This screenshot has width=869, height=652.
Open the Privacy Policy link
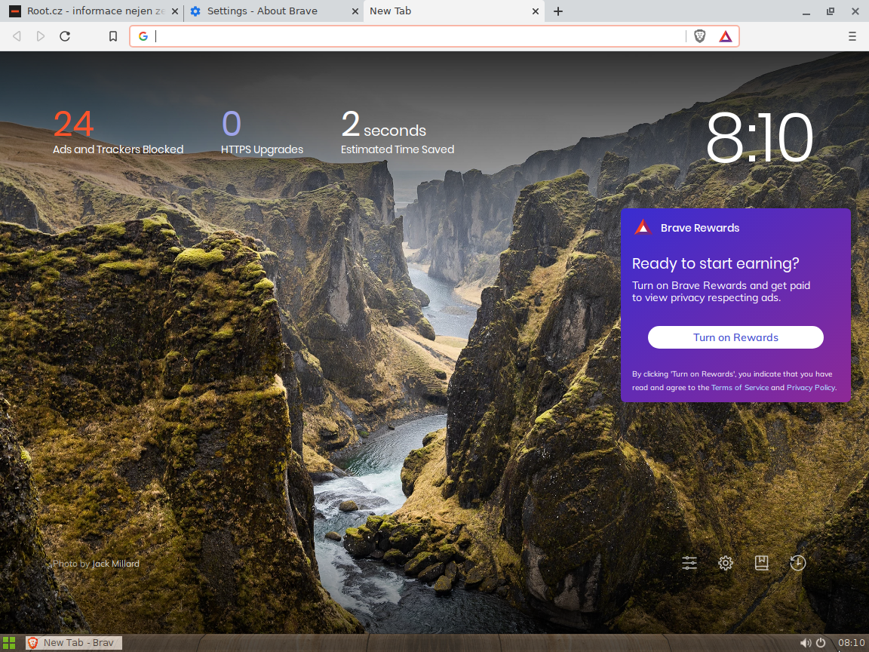coord(811,388)
